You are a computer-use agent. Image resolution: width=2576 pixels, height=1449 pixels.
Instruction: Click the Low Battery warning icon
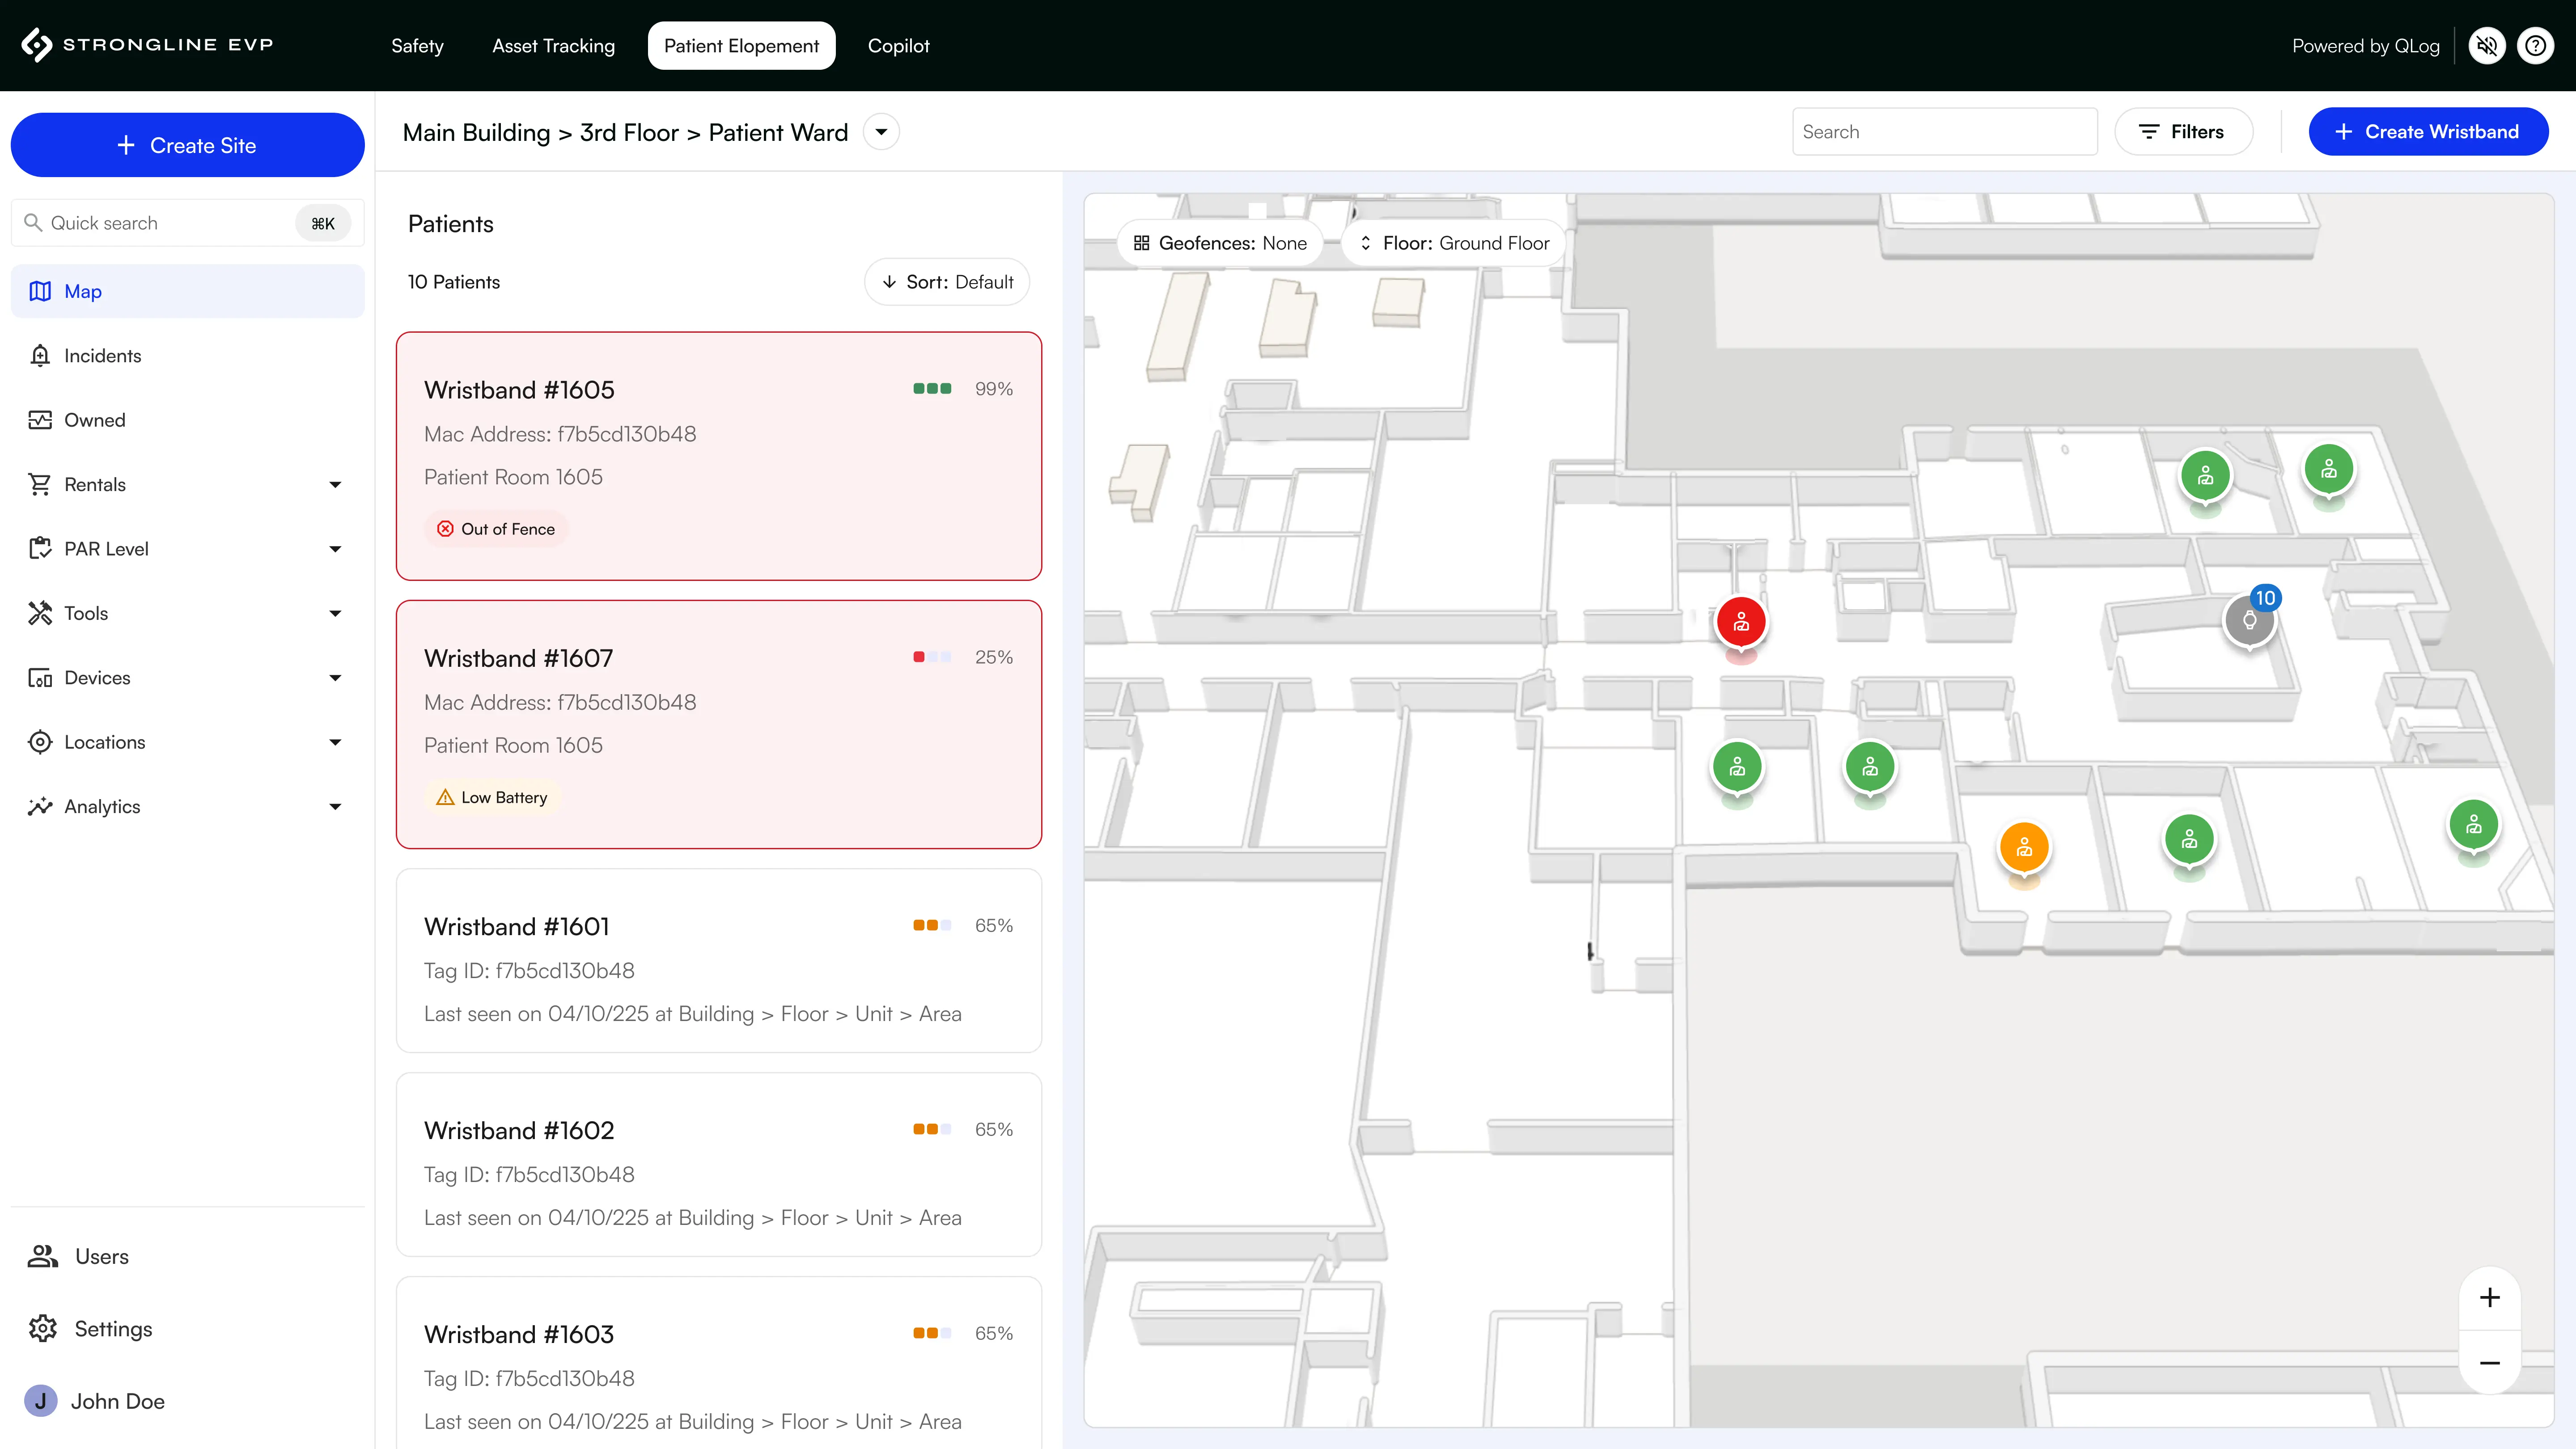(x=445, y=798)
